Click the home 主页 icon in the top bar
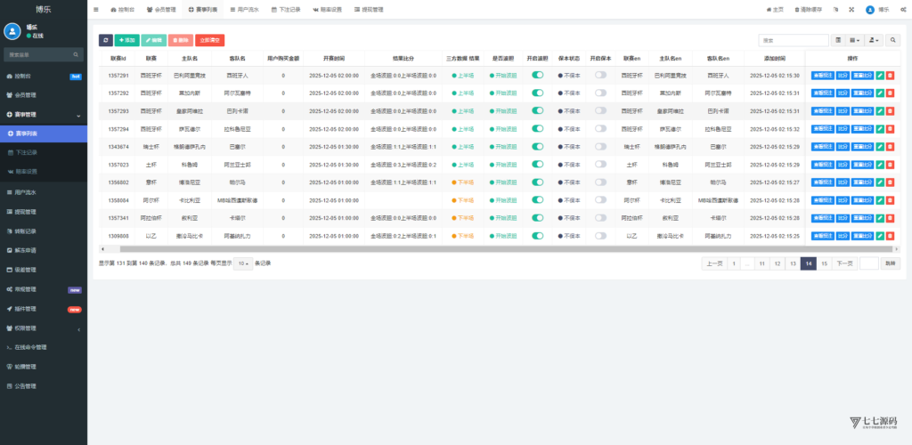The image size is (912, 445). [769, 10]
